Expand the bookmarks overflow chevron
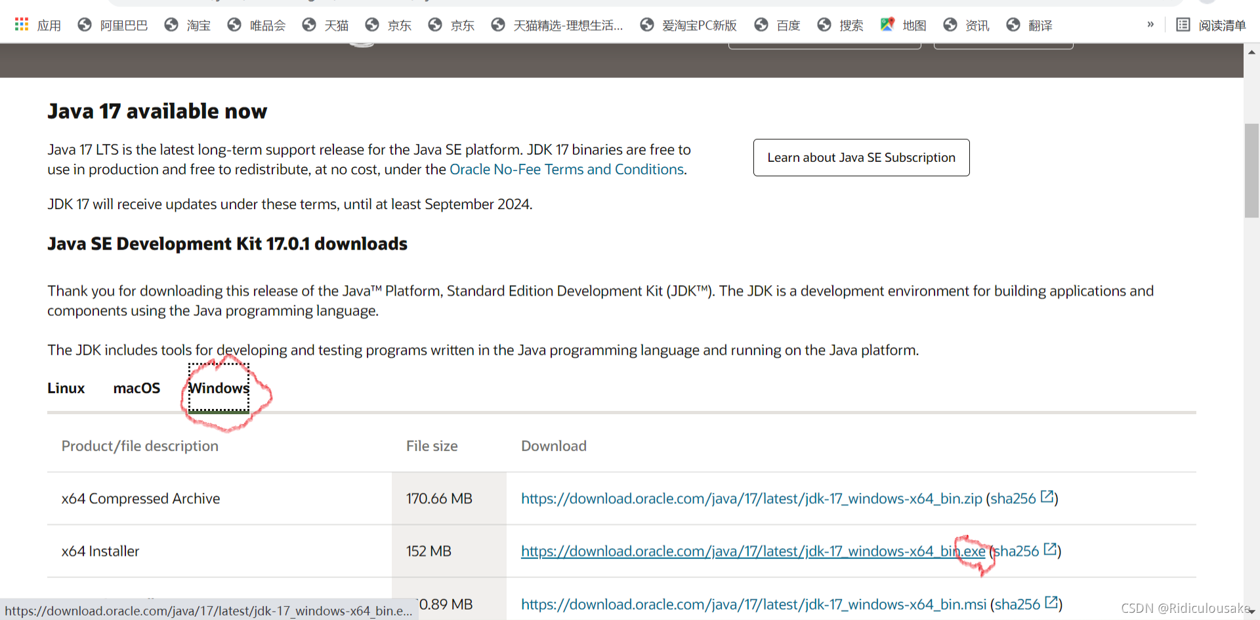This screenshot has height=620, width=1260. pos(1150,25)
